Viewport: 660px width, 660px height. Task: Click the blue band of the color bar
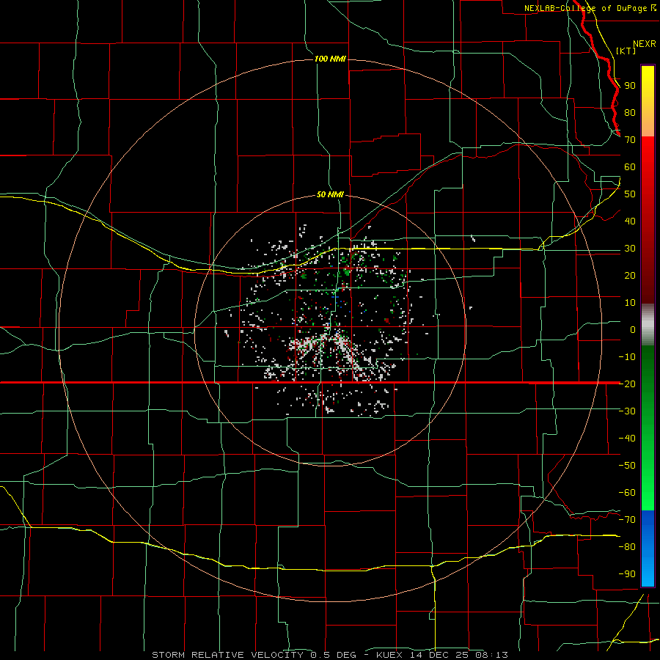click(648, 549)
